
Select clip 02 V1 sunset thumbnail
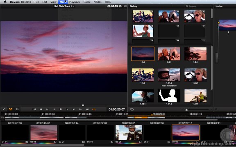click(44, 133)
